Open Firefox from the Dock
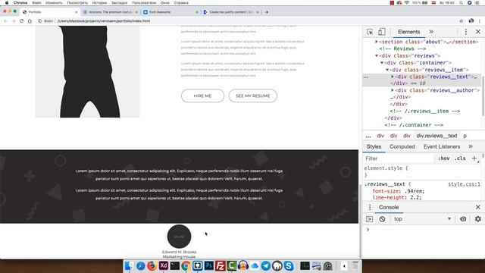 tap(152, 265)
